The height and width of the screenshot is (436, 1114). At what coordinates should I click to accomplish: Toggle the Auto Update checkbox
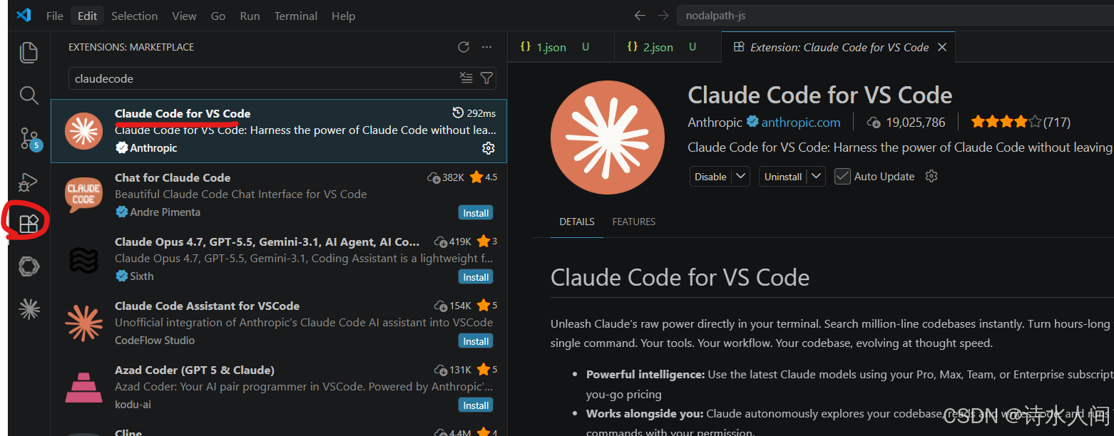842,176
